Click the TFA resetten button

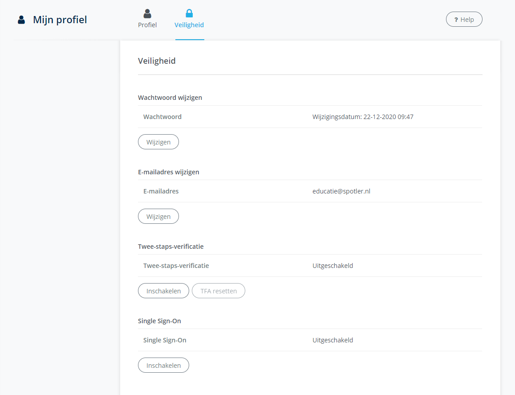[219, 291]
